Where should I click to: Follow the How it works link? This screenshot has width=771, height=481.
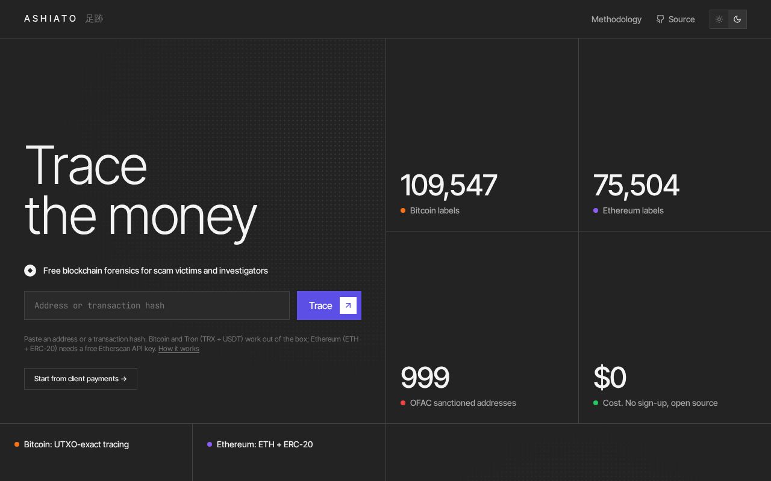[179, 349]
